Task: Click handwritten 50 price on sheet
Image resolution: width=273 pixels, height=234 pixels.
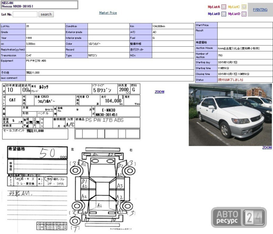Action: coord(47,153)
